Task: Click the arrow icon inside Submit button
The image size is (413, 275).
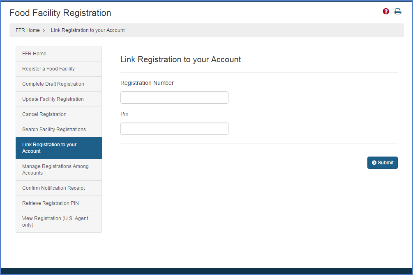Action: [374, 163]
